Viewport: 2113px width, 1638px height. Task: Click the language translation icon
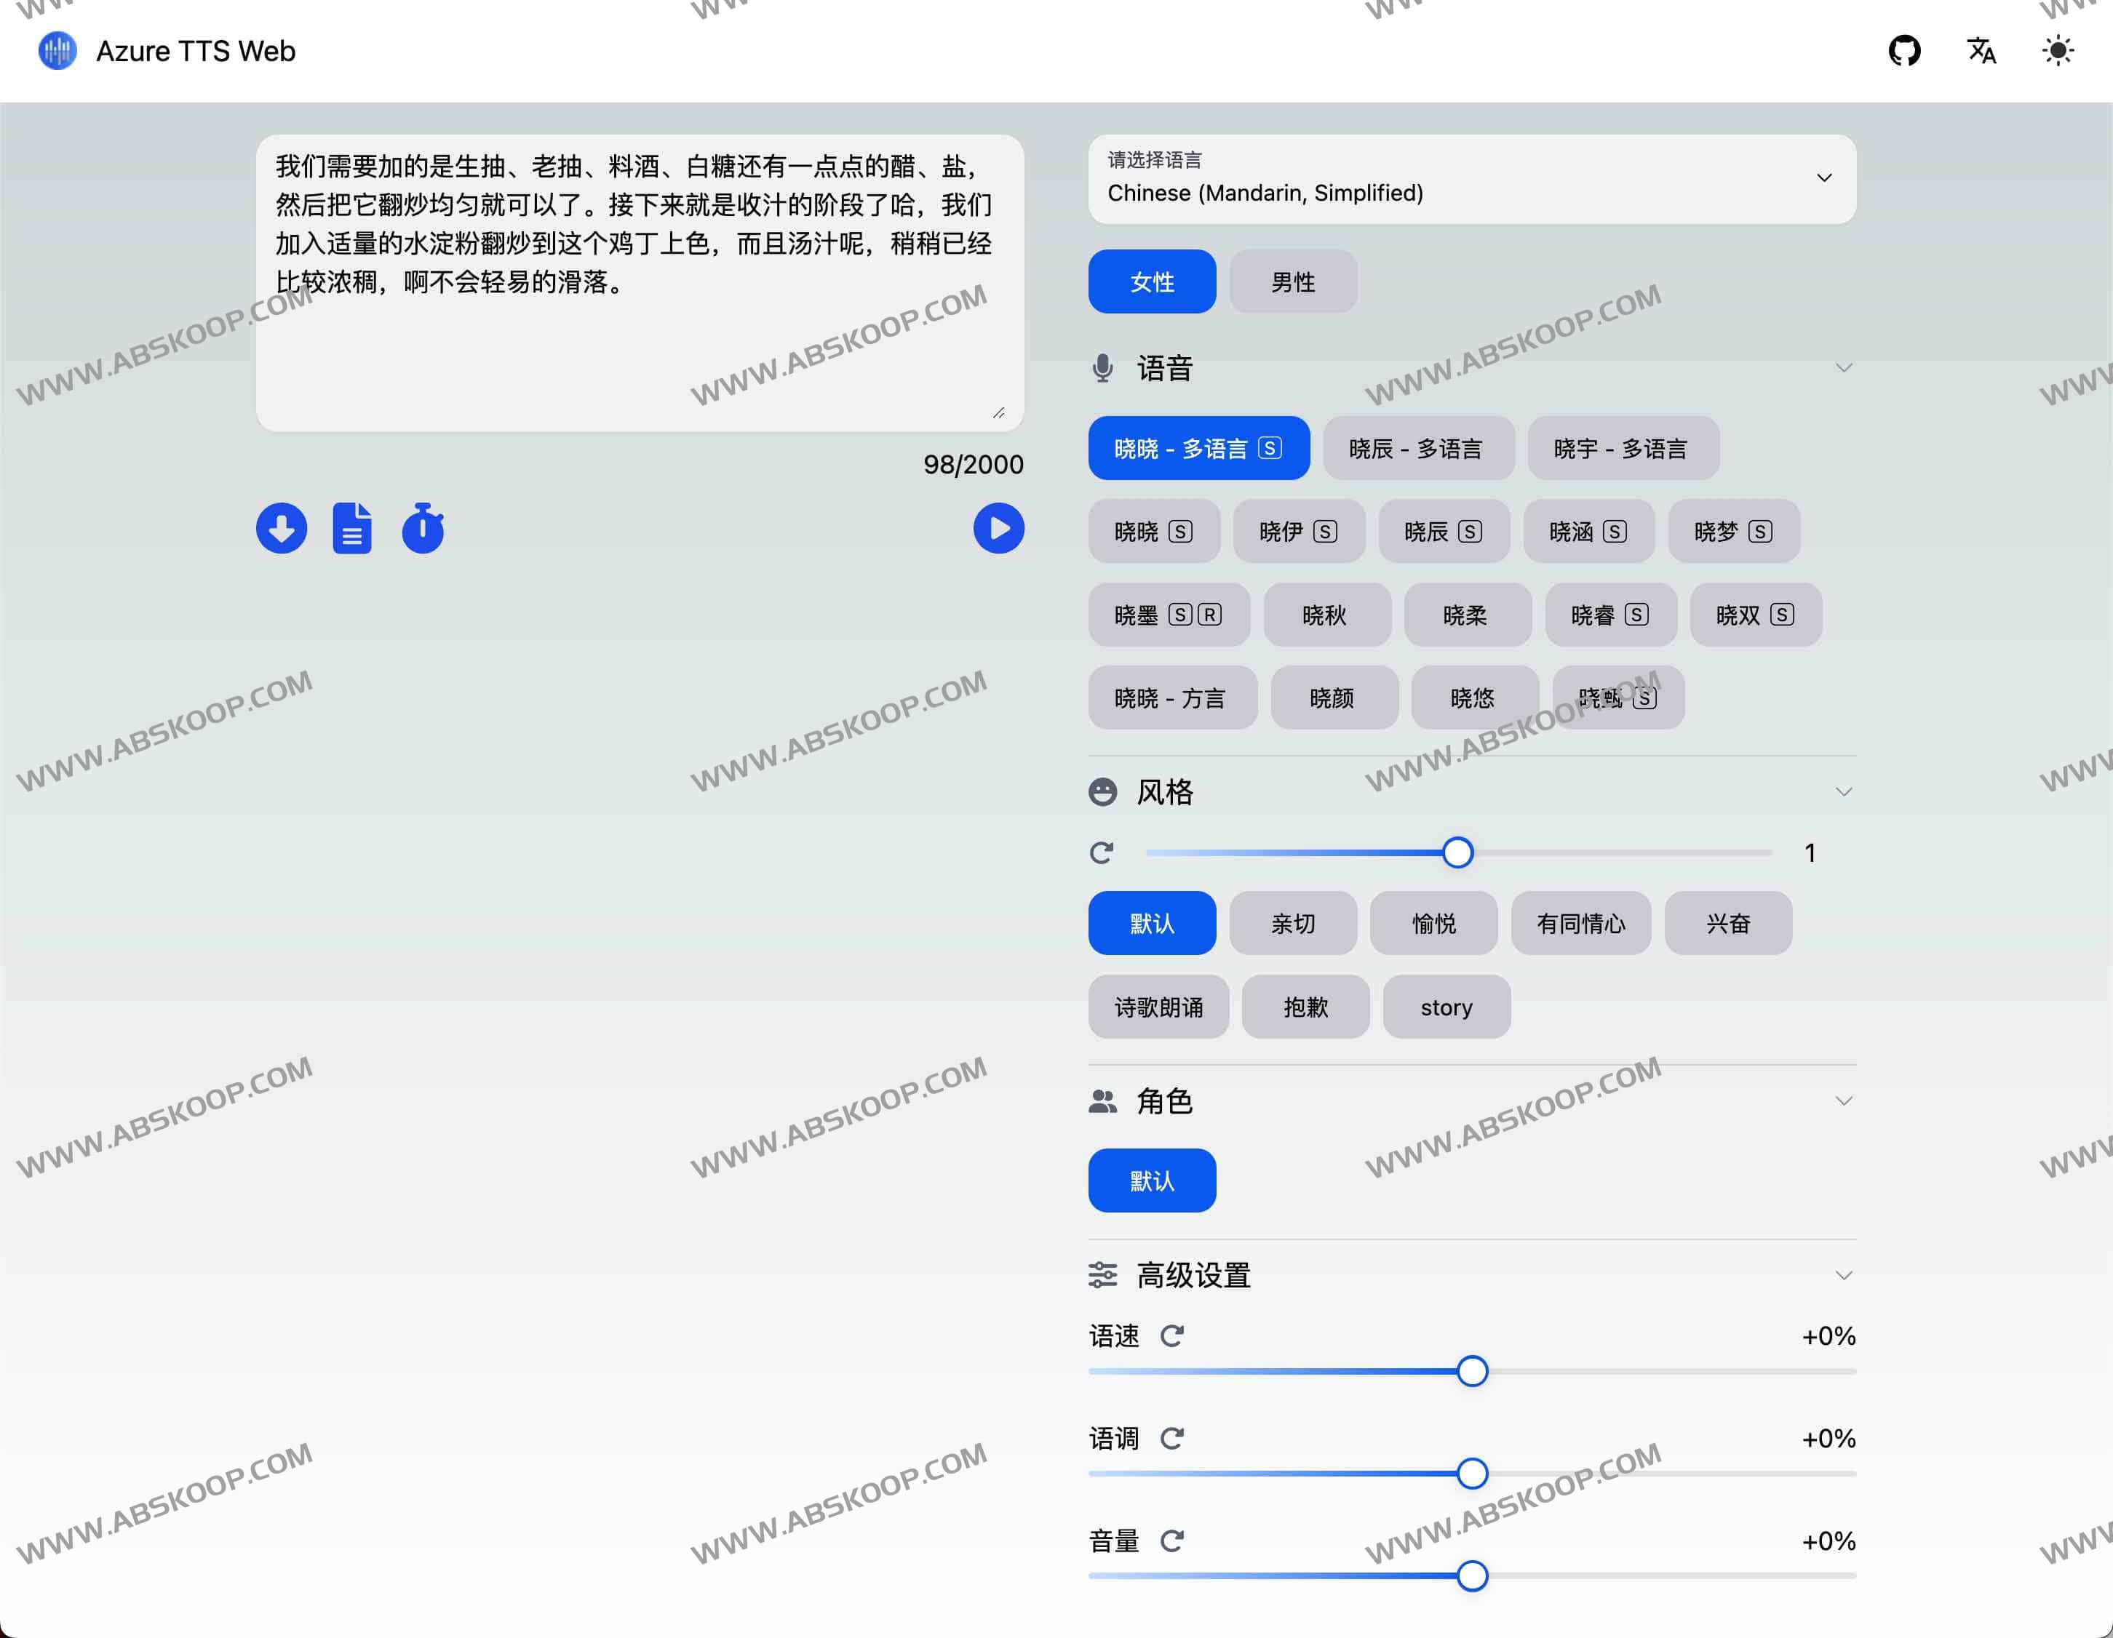(x=1981, y=50)
